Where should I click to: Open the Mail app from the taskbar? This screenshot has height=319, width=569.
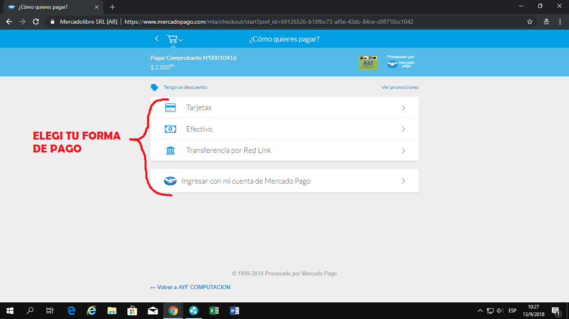[153, 311]
